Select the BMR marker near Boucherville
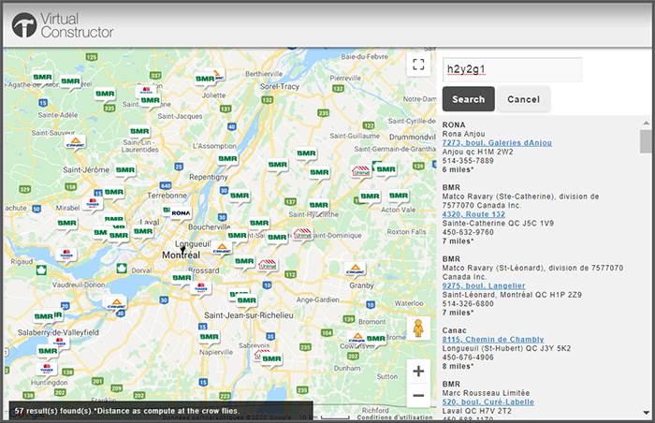655x423 pixels. [238, 236]
